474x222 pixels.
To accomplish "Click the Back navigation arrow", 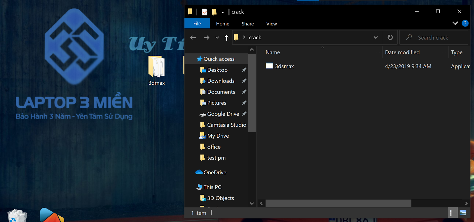I will pos(193,38).
